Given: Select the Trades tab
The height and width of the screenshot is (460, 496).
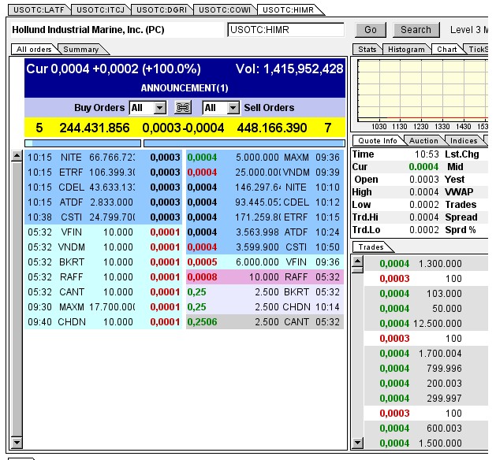Looking at the screenshot, I should click(371, 247).
